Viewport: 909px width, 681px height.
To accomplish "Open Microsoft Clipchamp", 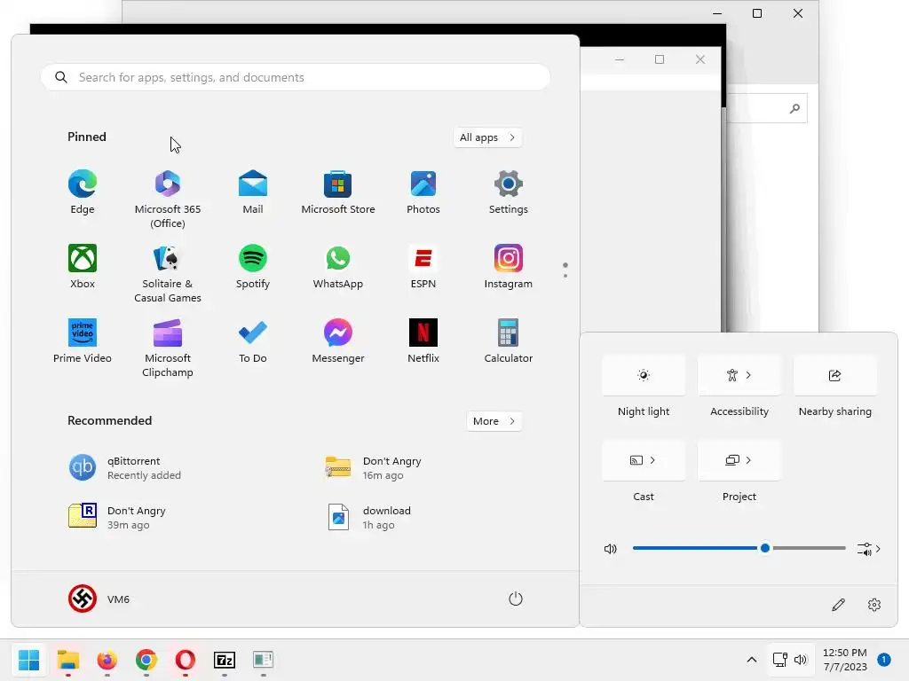I will click(168, 348).
